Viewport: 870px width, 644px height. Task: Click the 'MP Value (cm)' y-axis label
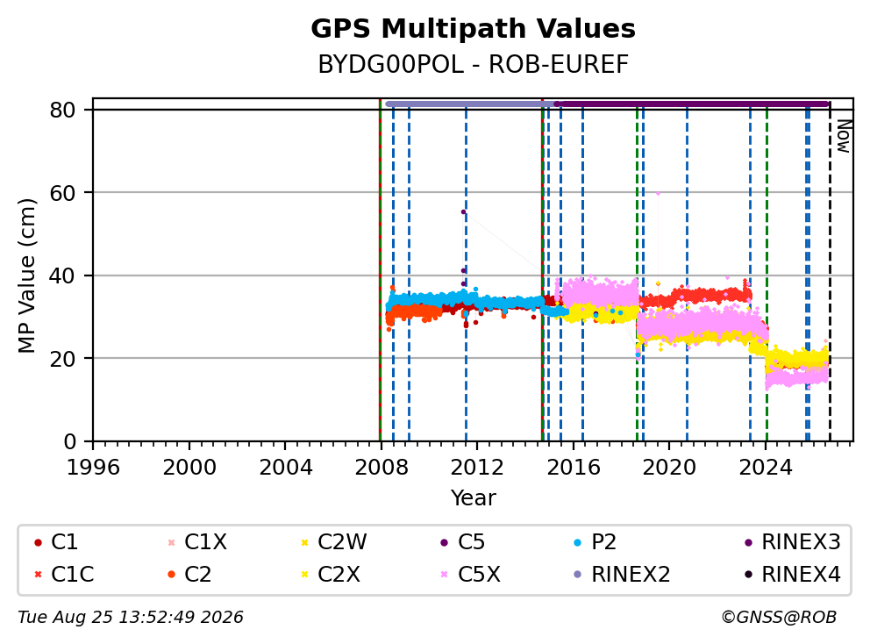coord(26,275)
